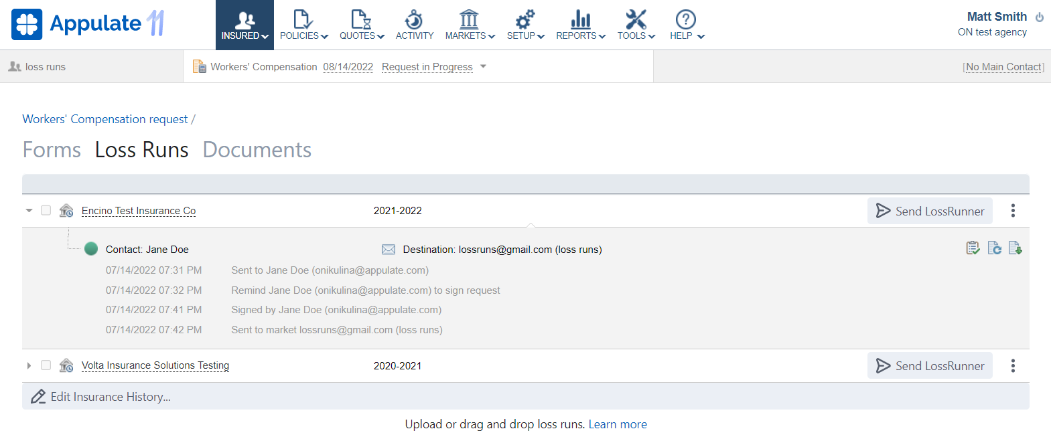Open the Request in Progress status dropdown
The height and width of the screenshot is (441, 1051).
click(x=483, y=67)
